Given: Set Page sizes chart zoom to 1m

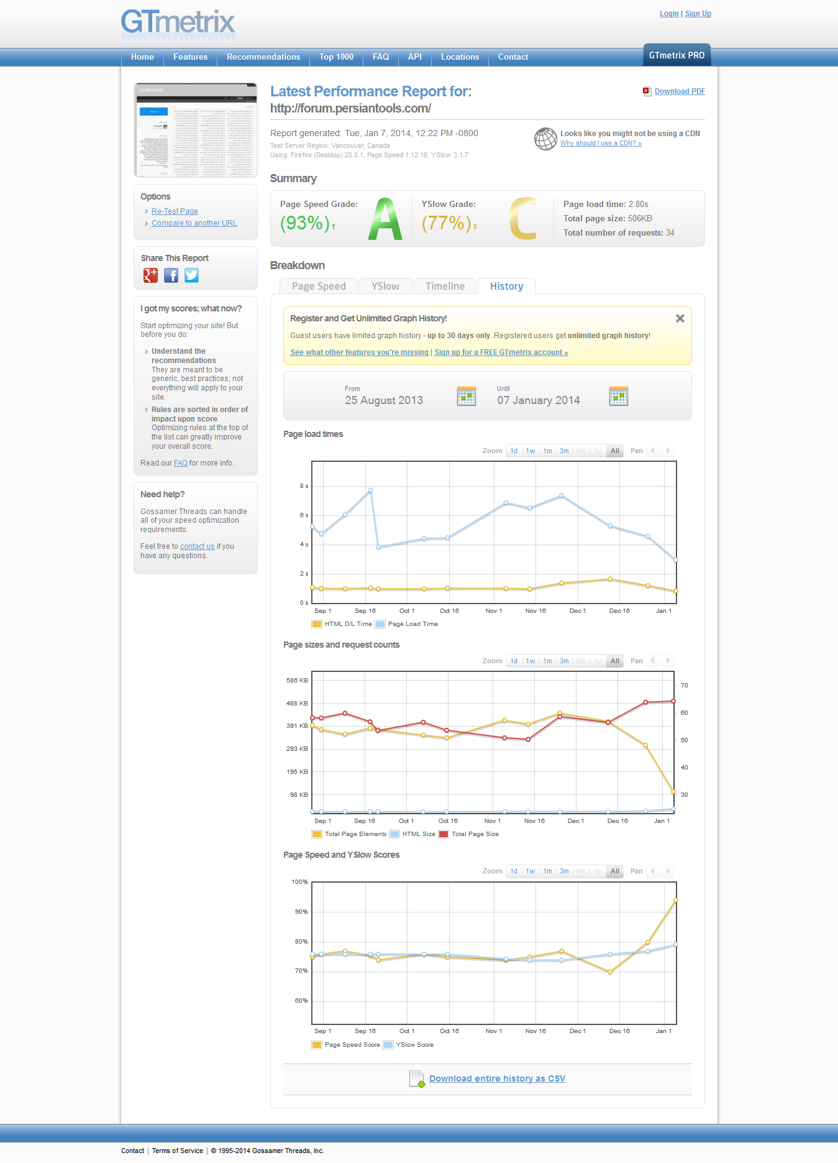Looking at the screenshot, I should click(x=547, y=661).
